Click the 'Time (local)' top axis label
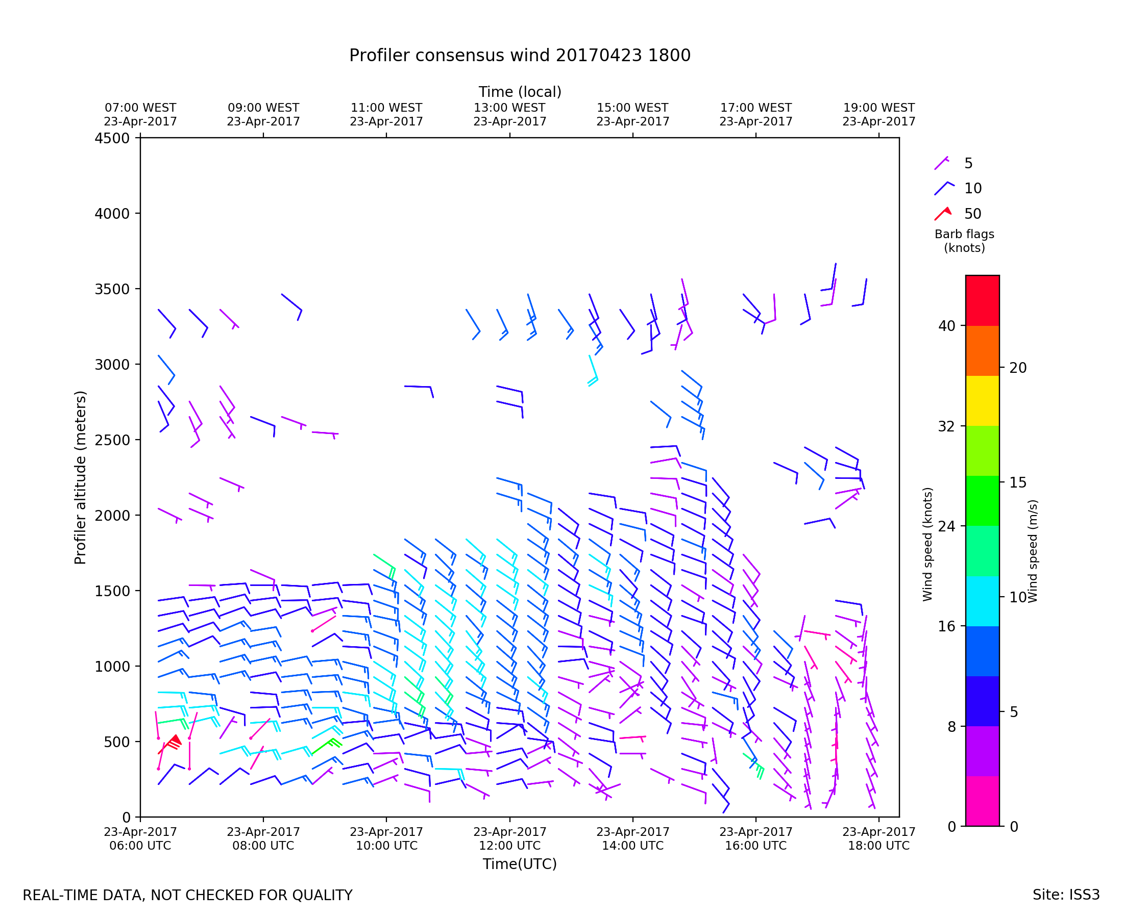 tap(520, 92)
